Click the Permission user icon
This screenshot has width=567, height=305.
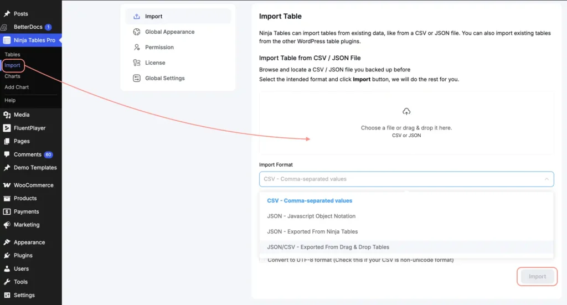click(136, 48)
